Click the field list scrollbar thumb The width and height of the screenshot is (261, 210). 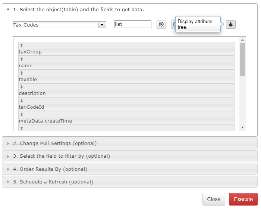click(242, 59)
